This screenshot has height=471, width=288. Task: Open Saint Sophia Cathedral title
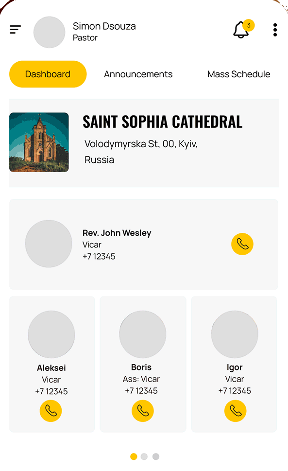[162, 122]
